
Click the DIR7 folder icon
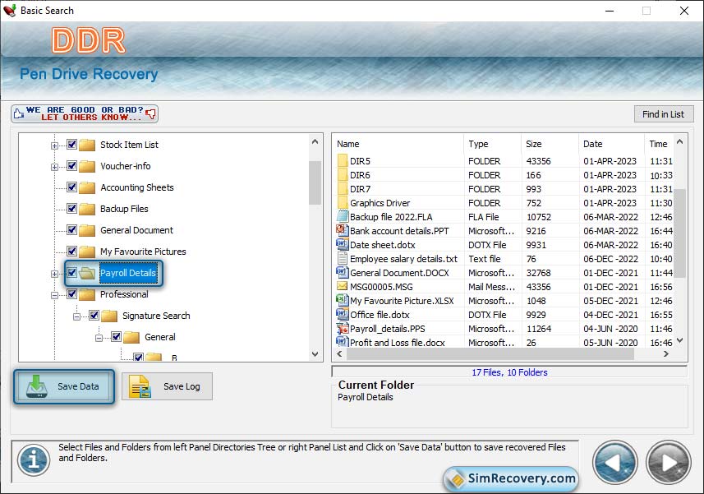(343, 188)
